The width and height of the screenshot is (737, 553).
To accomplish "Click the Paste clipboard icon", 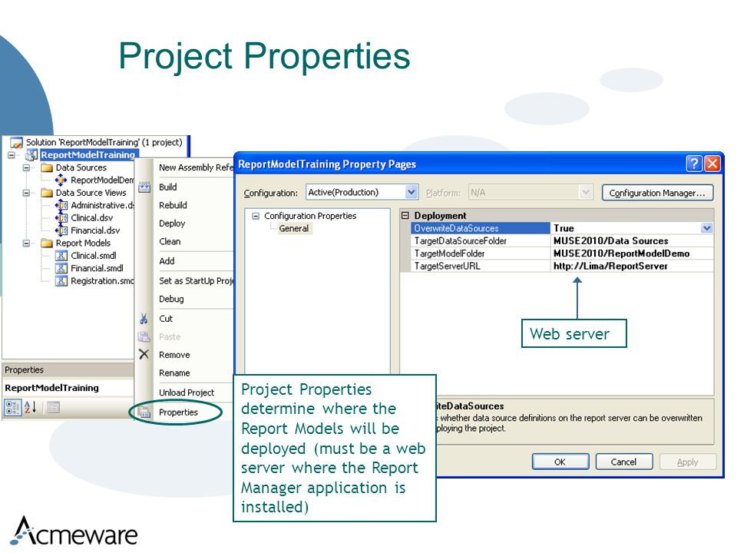I will pyautogui.click(x=144, y=336).
